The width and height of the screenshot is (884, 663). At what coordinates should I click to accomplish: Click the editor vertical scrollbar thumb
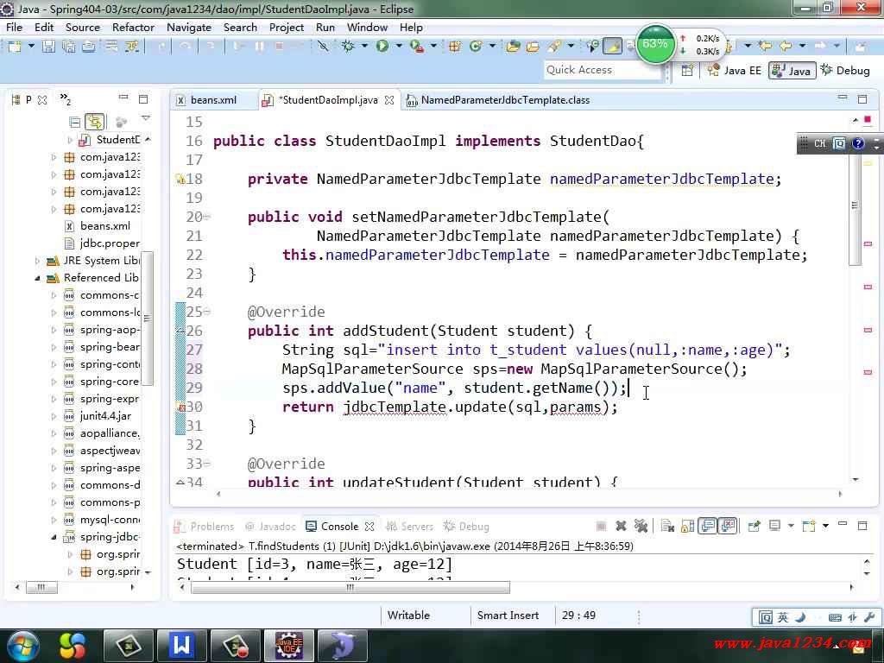[855, 205]
